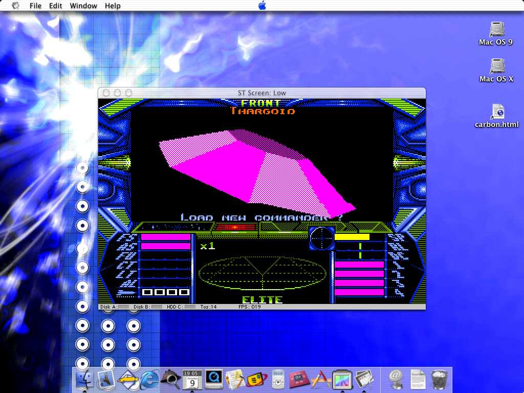Expand the Help menu
Viewport: 524px width, 393px height.
113,6
